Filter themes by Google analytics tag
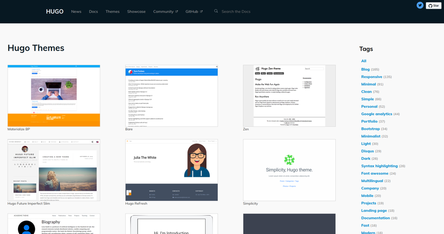 [376, 114]
